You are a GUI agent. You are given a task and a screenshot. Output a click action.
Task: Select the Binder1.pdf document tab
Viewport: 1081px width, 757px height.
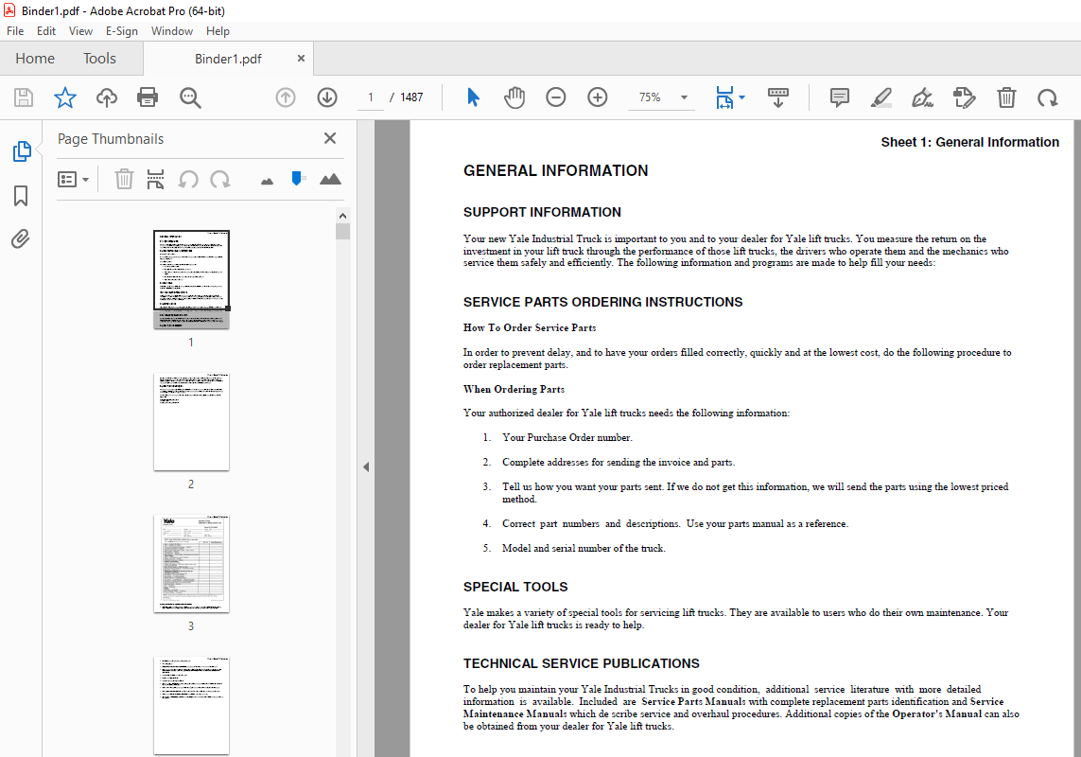coord(228,59)
